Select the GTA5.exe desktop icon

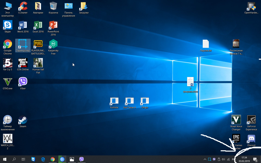8,83
